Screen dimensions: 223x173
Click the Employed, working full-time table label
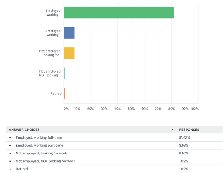pos(39,138)
